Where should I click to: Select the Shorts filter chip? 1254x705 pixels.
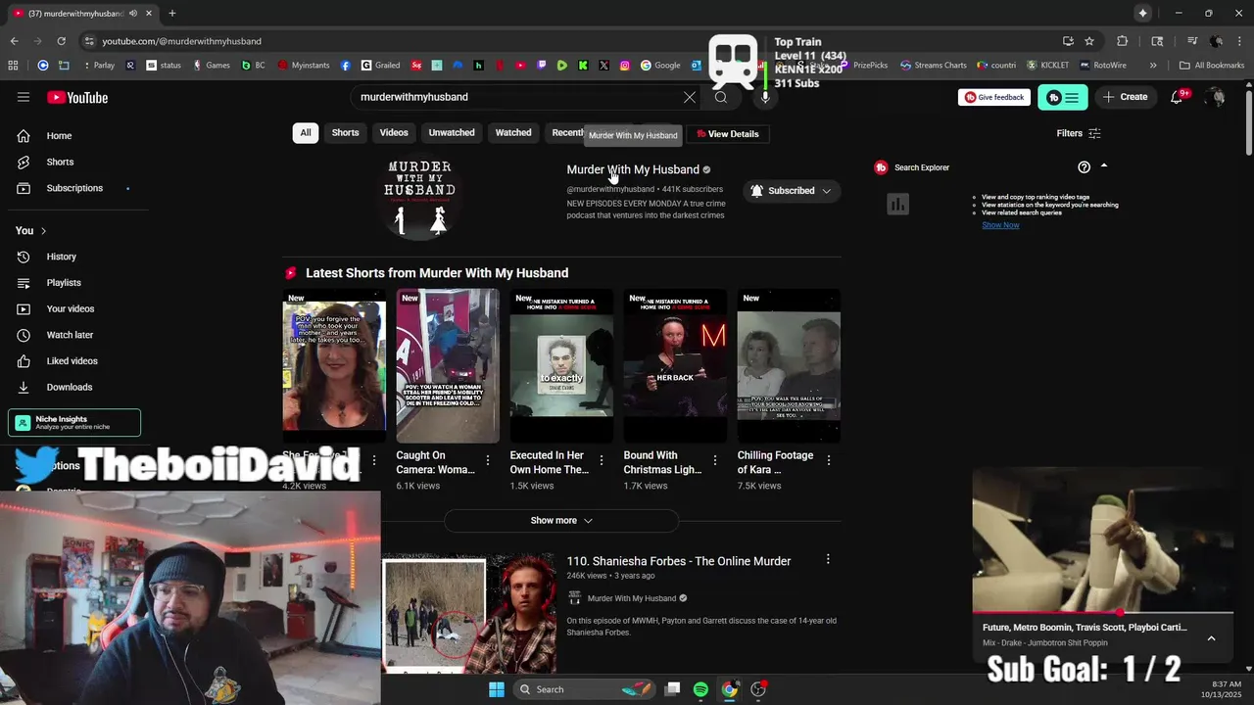tap(345, 133)
